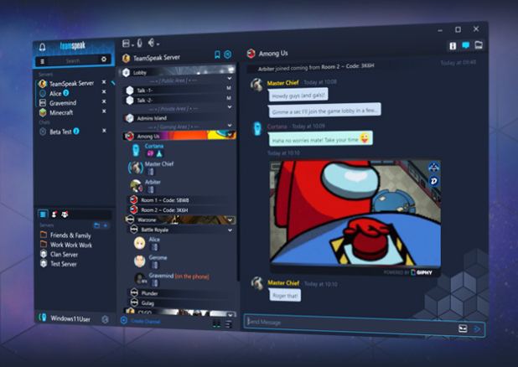Open the search settings gear icon

click(x=104, y=59)
